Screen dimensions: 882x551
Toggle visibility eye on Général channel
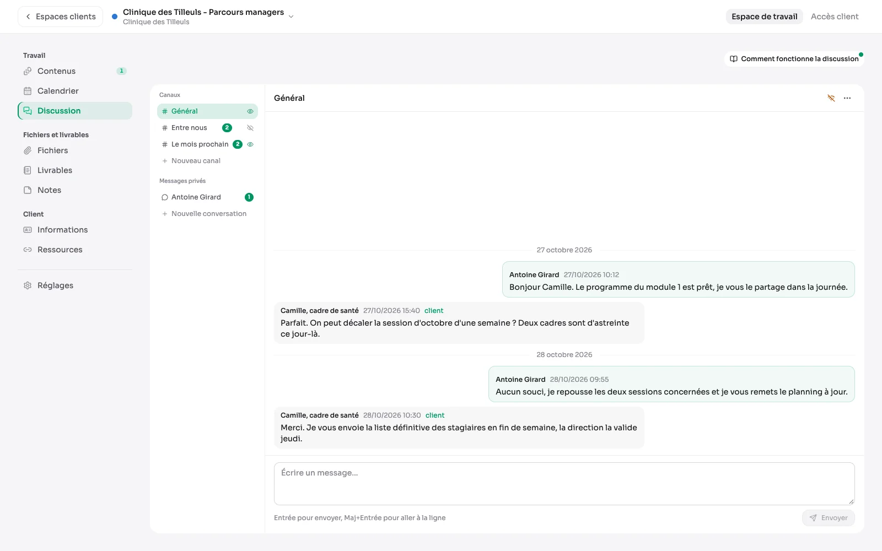click(x=250, y=111)
